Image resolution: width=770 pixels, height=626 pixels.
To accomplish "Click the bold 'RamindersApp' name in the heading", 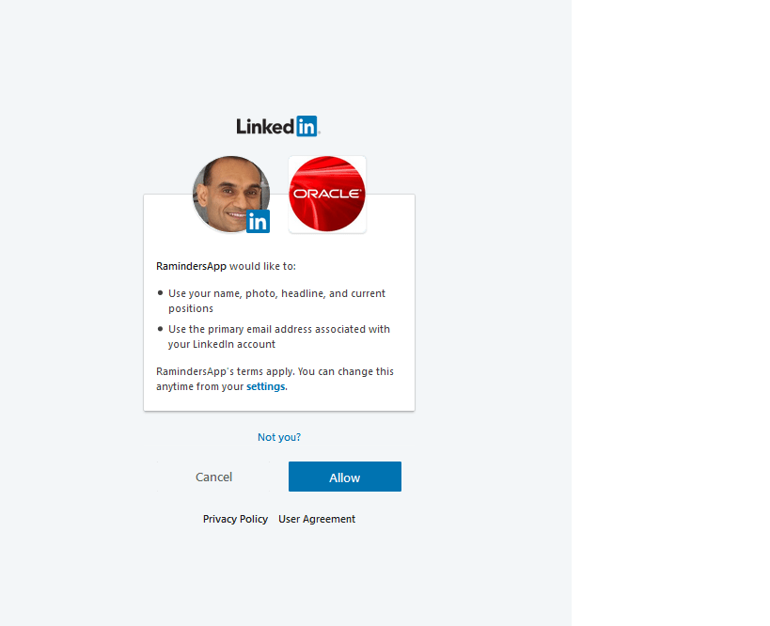I will [x=191, y=266].
